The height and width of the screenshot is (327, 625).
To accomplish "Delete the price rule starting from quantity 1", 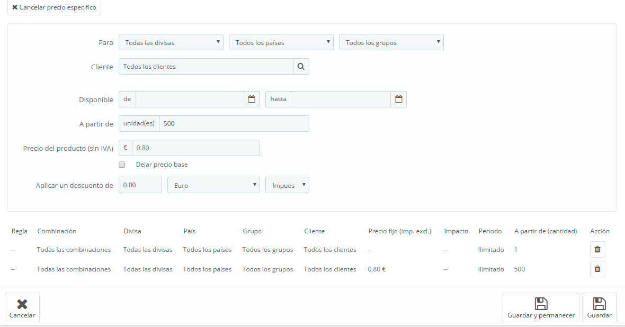I will coord(597,249).
